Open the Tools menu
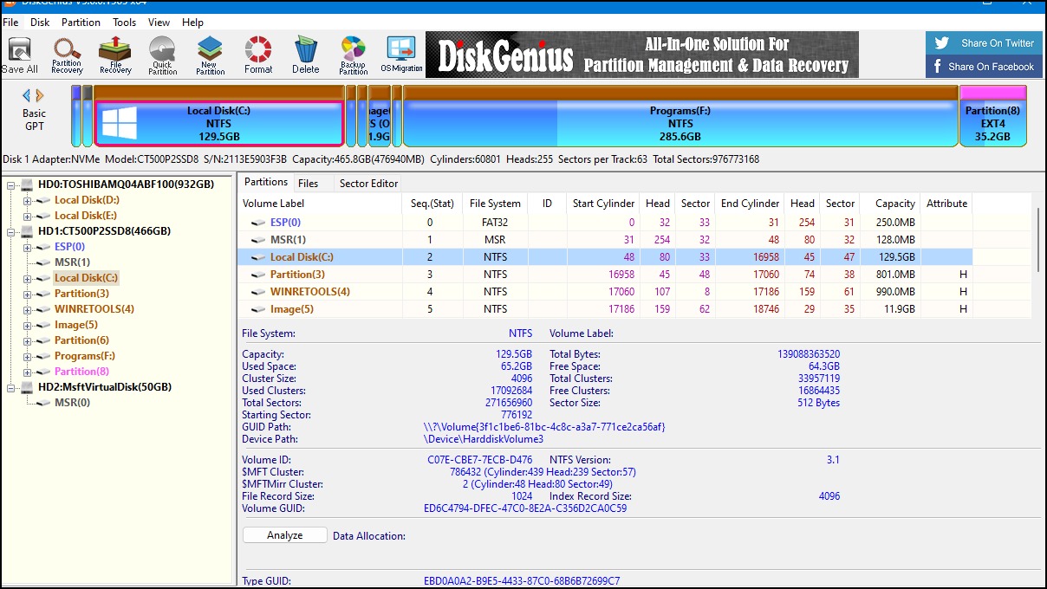The width and height of the screenshot is (1047, 589). tap(125, 22)
